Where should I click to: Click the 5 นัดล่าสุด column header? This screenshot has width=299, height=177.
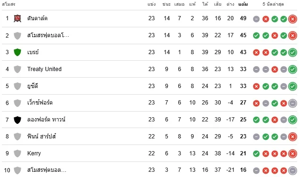click(273, 4)
